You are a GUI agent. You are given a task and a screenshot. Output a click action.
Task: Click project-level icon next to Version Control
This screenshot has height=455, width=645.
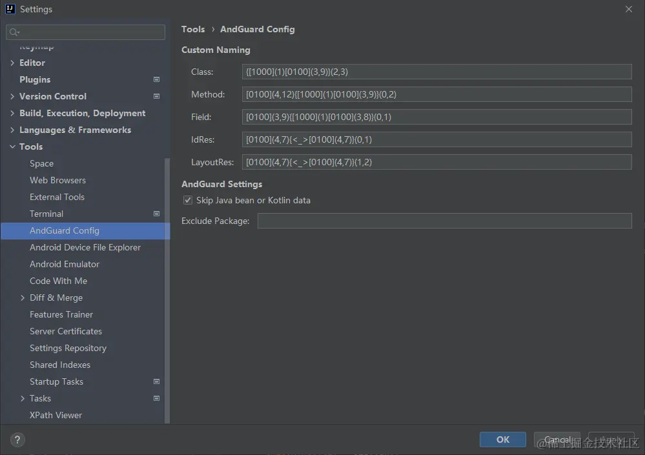click(x=156, y=96)
